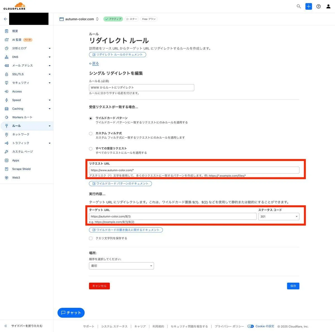Open the ステータス コード 301 dropdown
The height and width of the screenshot is (332, 335).
tap(279, 217)
